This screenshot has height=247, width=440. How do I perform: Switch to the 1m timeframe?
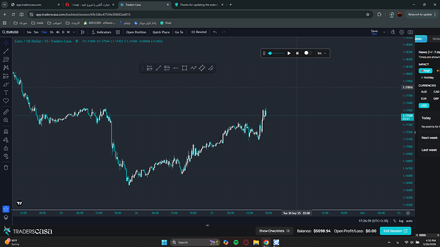(x=29, y=33)
